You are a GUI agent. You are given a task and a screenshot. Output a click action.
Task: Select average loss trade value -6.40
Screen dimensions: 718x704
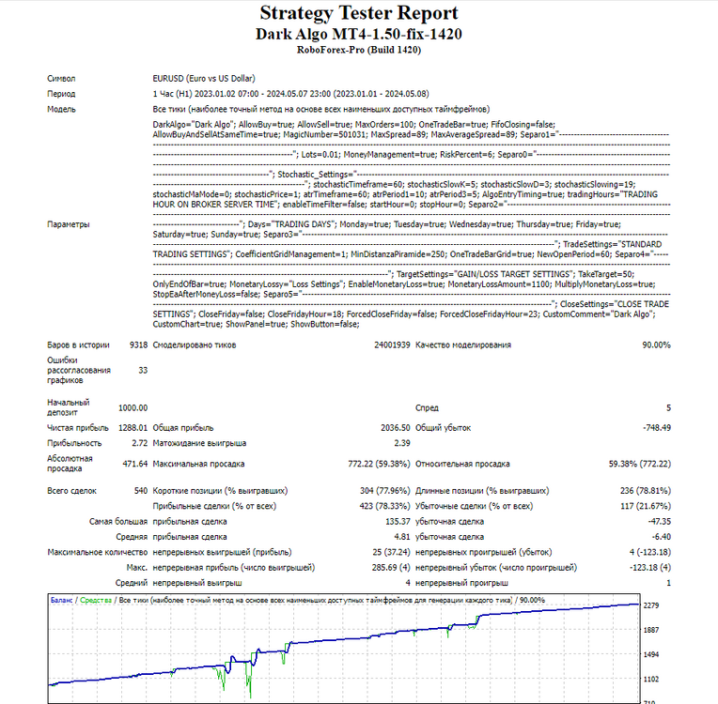point(662,537)
